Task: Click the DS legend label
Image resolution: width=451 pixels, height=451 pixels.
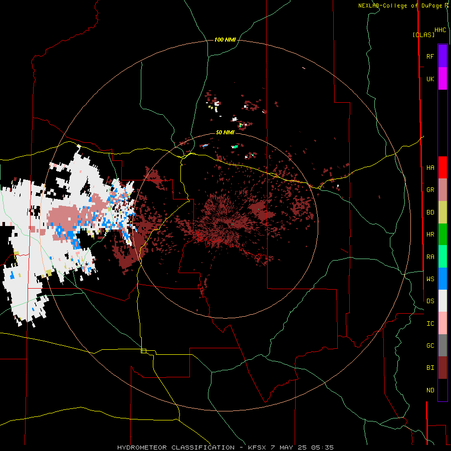Action: [430, 301]
